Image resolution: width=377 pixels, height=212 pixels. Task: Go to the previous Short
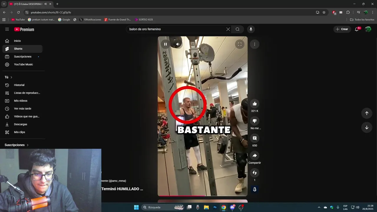367,113
